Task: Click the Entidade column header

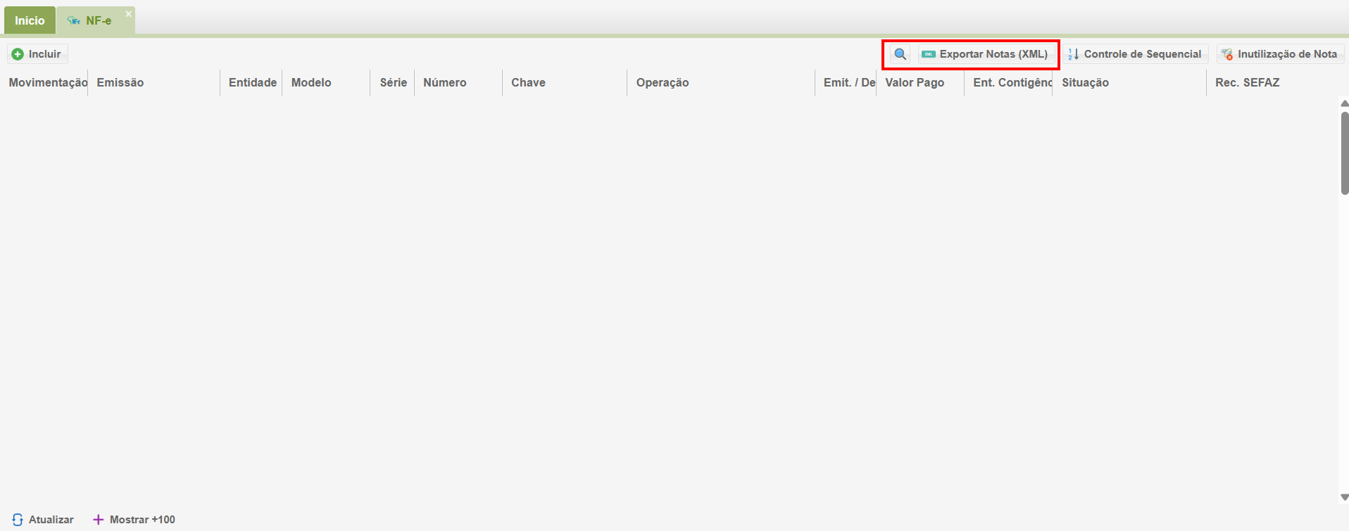Action: (251, 82)
